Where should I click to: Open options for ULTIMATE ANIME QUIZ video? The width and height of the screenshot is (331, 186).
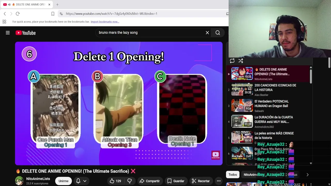[311, 185]
